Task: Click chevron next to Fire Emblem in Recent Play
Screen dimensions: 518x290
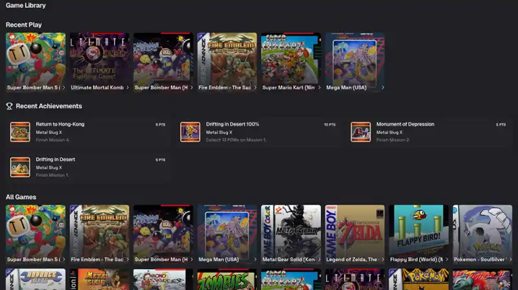Action: [255, 87]
